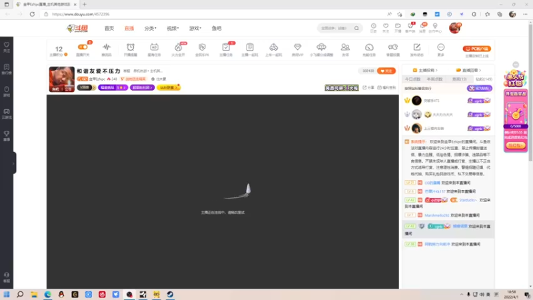Toggle the 直播开关 broadcast switch

(x=83, y=47)
